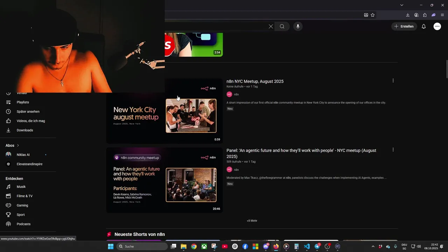This screenshot has height=252, width=448.
Task: Open the Firefox extensions puzzle icon
Action: (x=425, y=15)
